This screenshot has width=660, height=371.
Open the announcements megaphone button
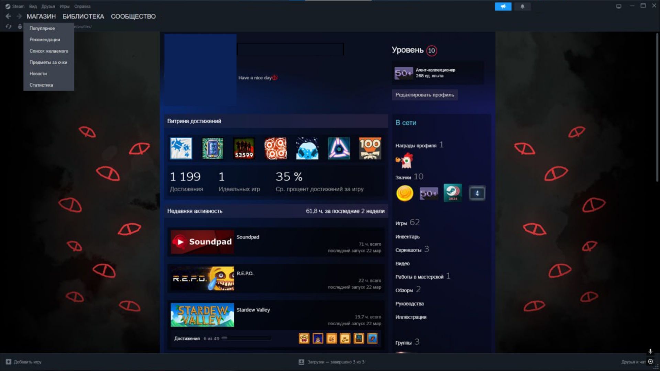point(503,7)
